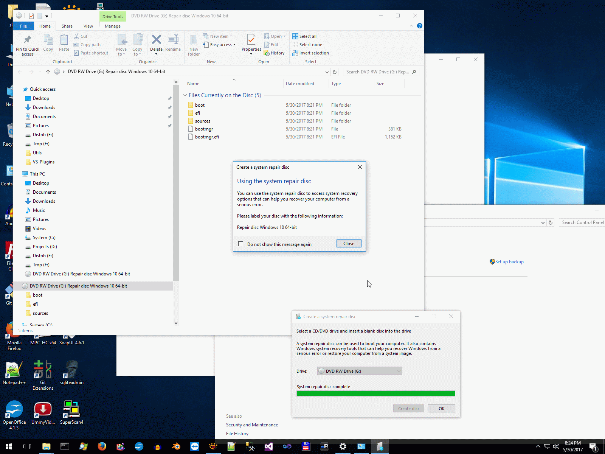Click the Search DVD RW Drive box
Viewport: 605px width, 454px height.
(x=381, y=72)
